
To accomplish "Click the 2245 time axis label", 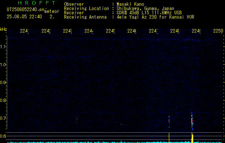I will click(x=110, y=31).
